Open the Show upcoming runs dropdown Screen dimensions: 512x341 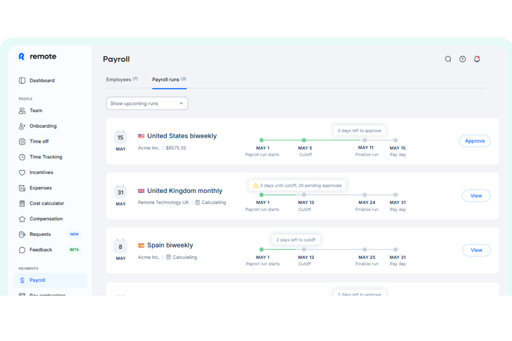coord(147,103)
